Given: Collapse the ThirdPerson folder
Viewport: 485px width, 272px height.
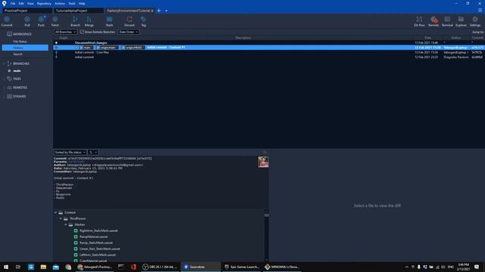Looking at the screenshot, I should [x=61, y=218].
